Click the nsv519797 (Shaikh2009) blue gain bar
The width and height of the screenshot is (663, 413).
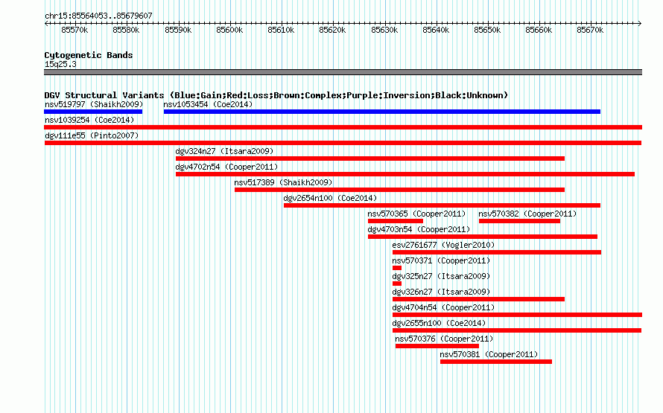[x=93, y=112]
